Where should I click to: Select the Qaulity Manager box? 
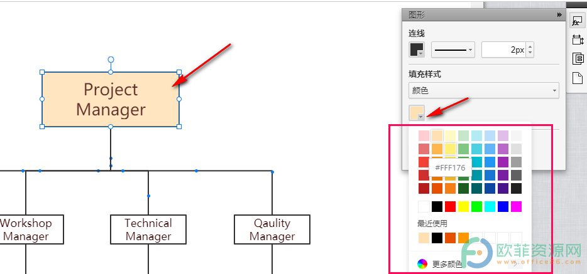click(272, 229)
